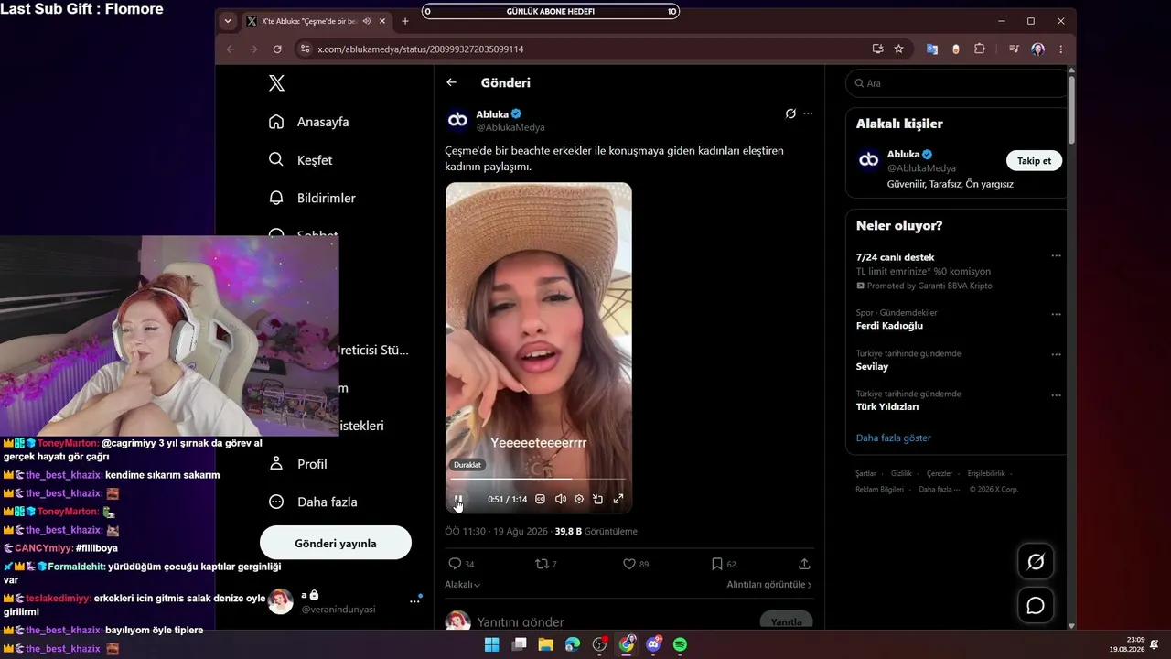Reload the page

[x=277, y=49]
